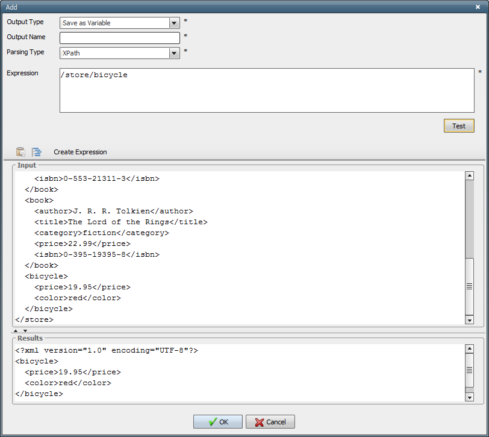Click the Input panel scroll up arrow

coord(469,176)
